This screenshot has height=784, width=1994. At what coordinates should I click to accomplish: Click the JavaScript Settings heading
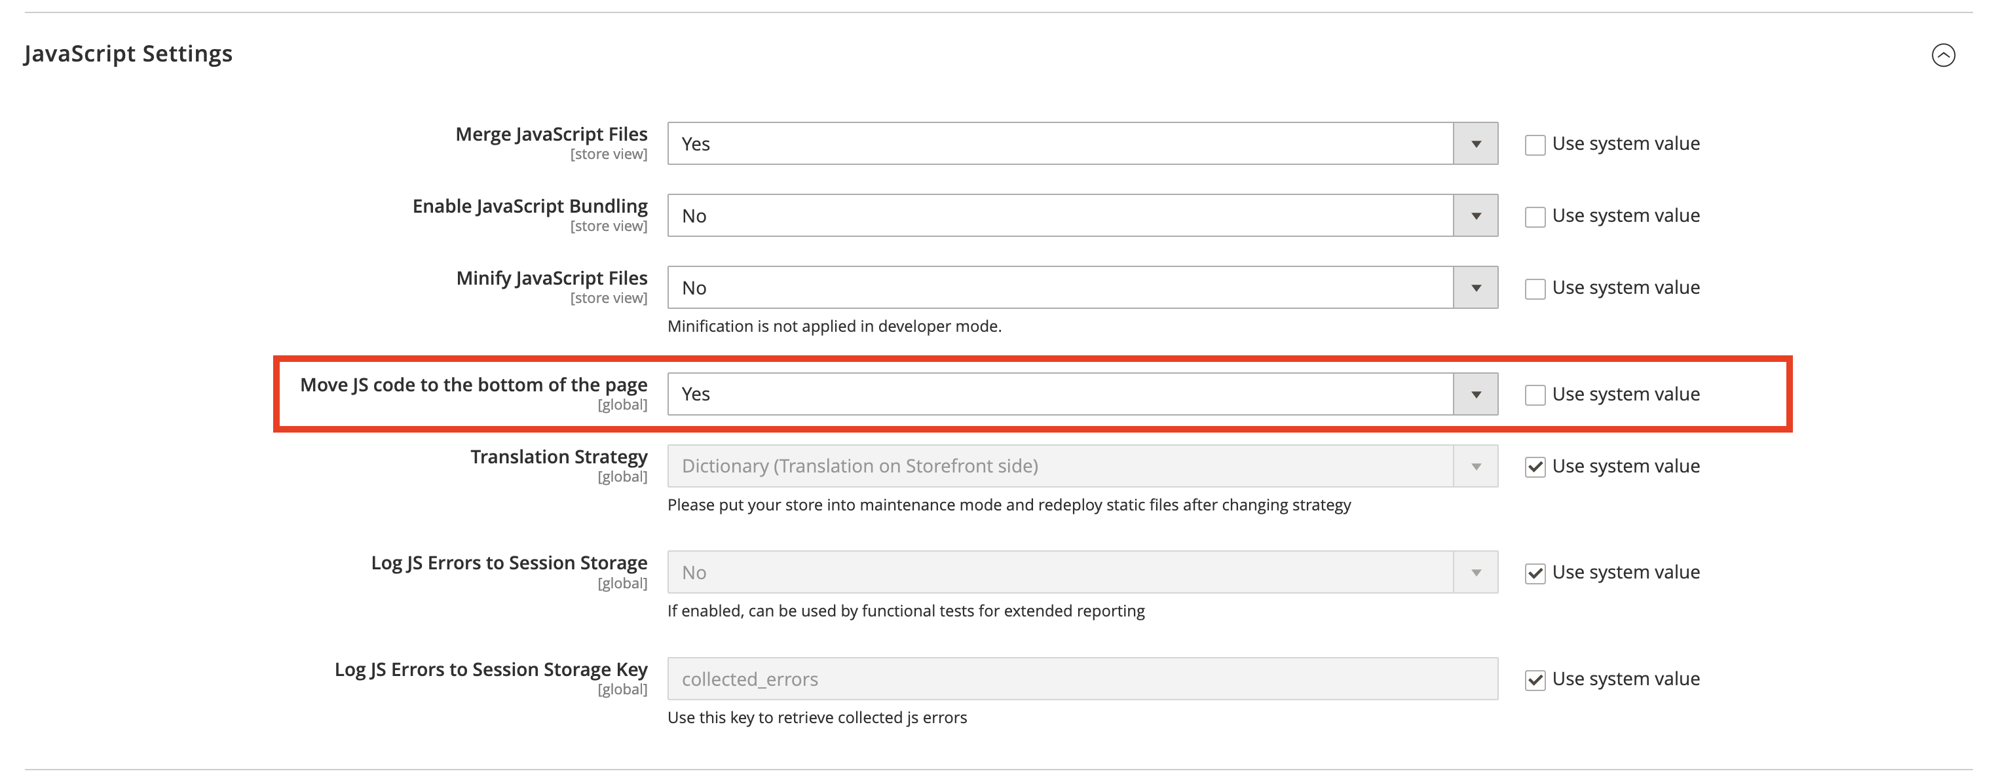pyautogui.click(x=128, y=54)
